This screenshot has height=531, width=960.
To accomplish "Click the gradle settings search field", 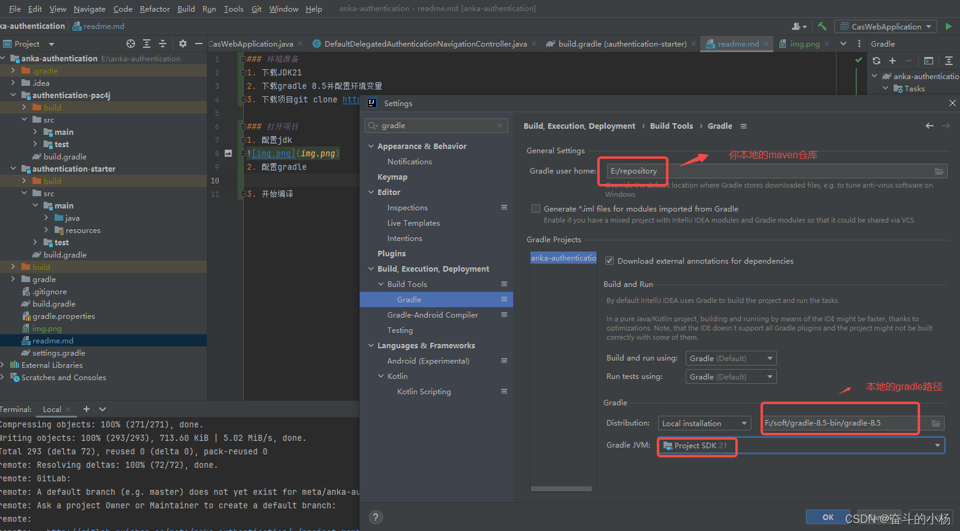I will (437, 126).
